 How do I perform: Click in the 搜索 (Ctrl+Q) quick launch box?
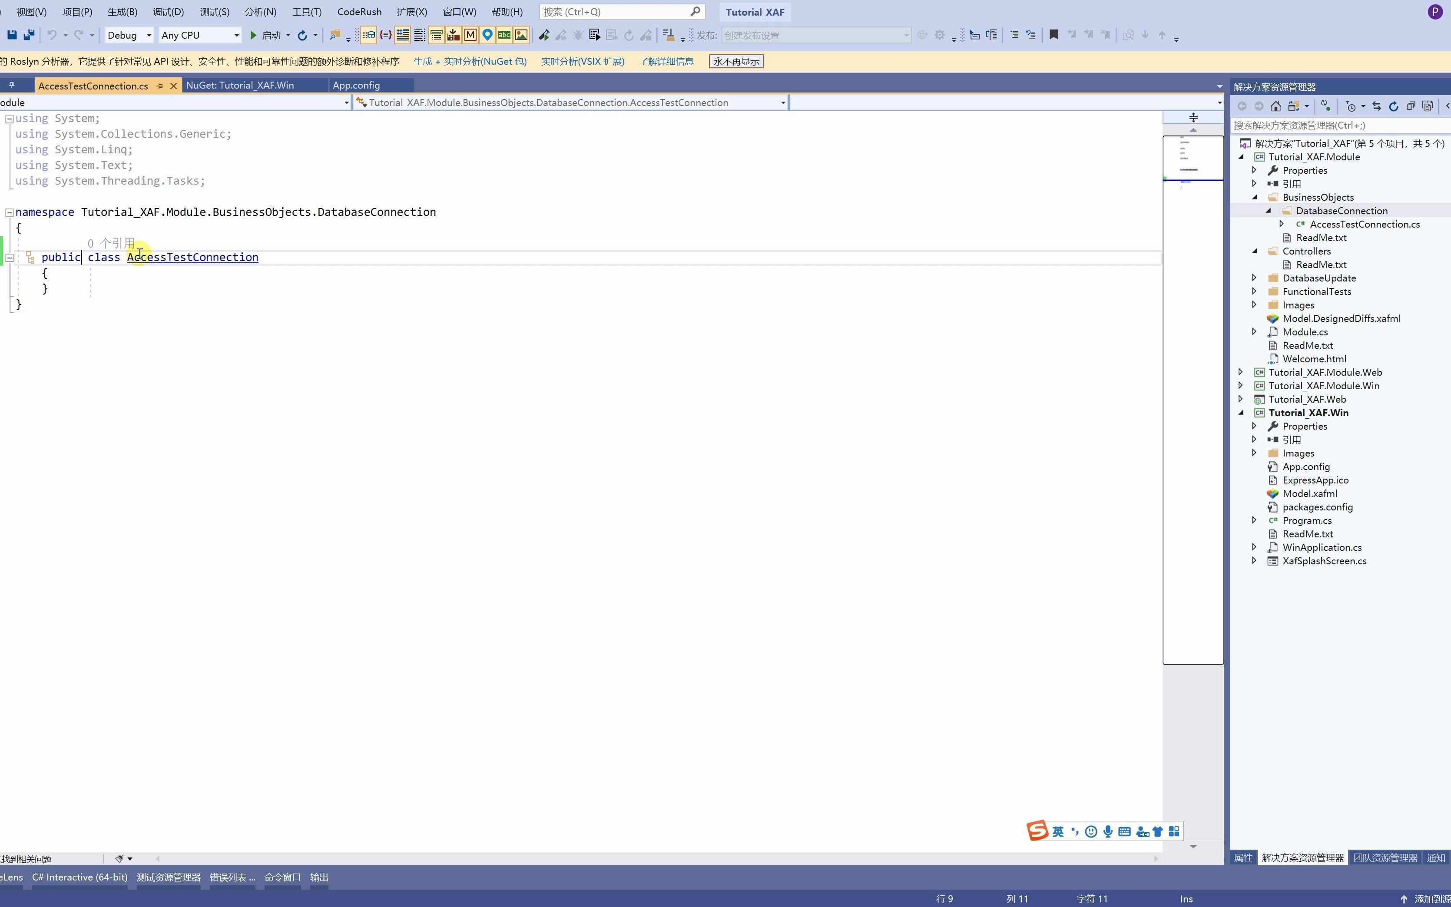click(622, 12)
